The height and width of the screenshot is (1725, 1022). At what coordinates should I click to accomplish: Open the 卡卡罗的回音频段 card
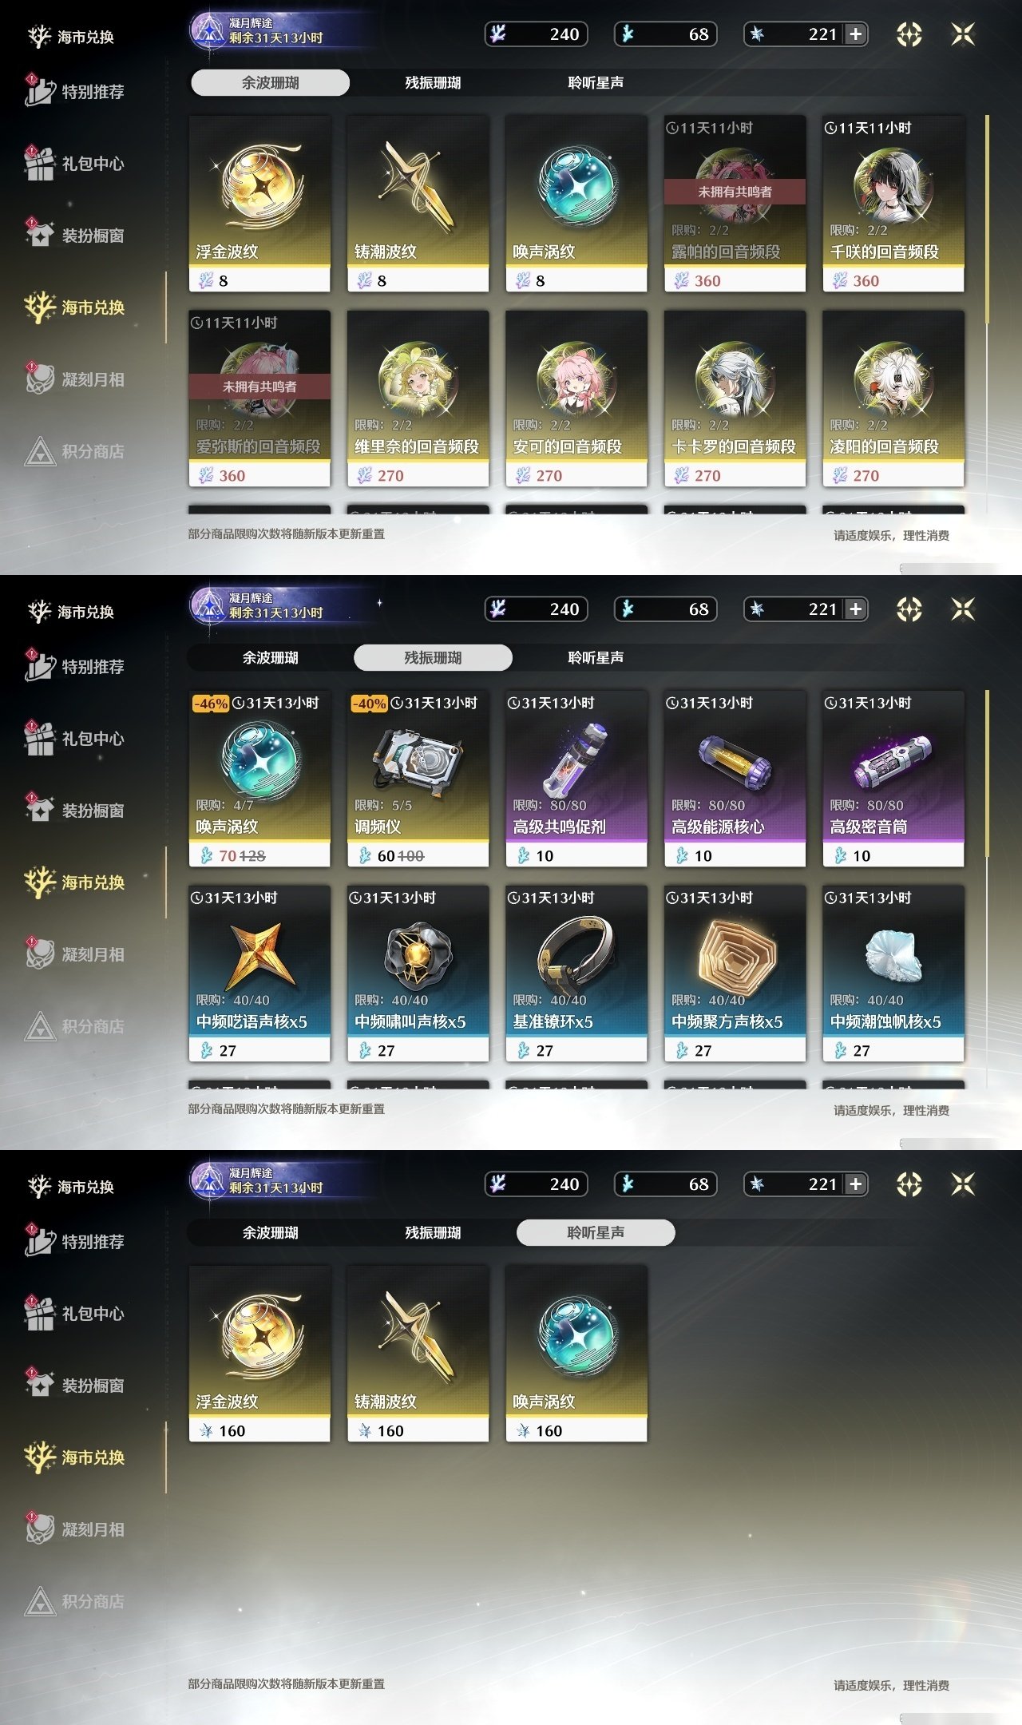pos(735,399)
